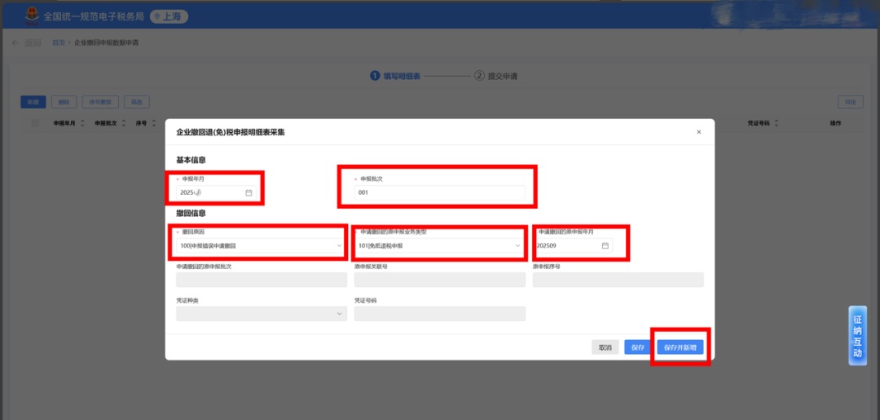The image size is (880, 420).
Task: Close the 企业撤回退(免)税申报明细表采集 dialog
Action: (x=698, y=131)
